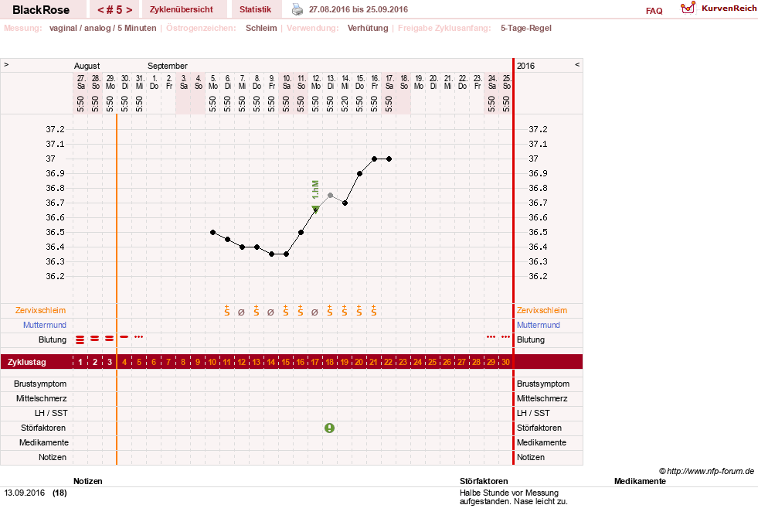Click the right Muttermund label
The width and height of the screenshot is (758, 522).
[x=538, y=325]
